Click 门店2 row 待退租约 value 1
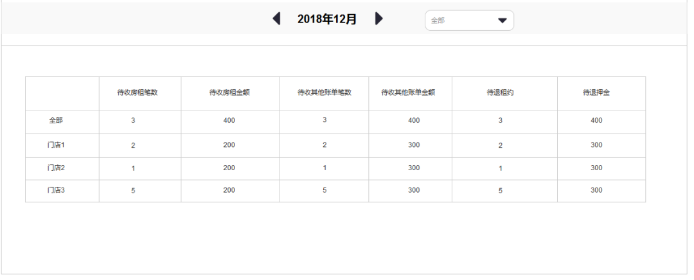The height and width of the screenshot is (280, 694). click(501, 168)
